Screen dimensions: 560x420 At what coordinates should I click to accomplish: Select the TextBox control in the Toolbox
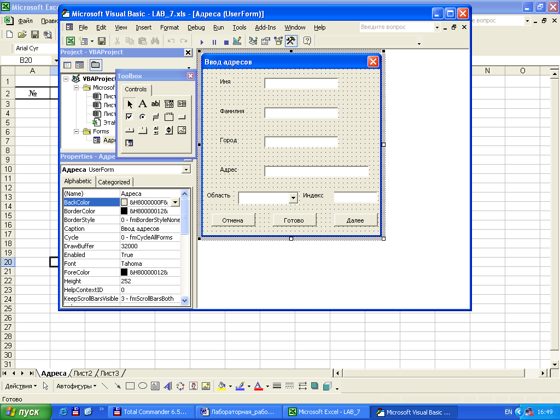tap(155, 104)
